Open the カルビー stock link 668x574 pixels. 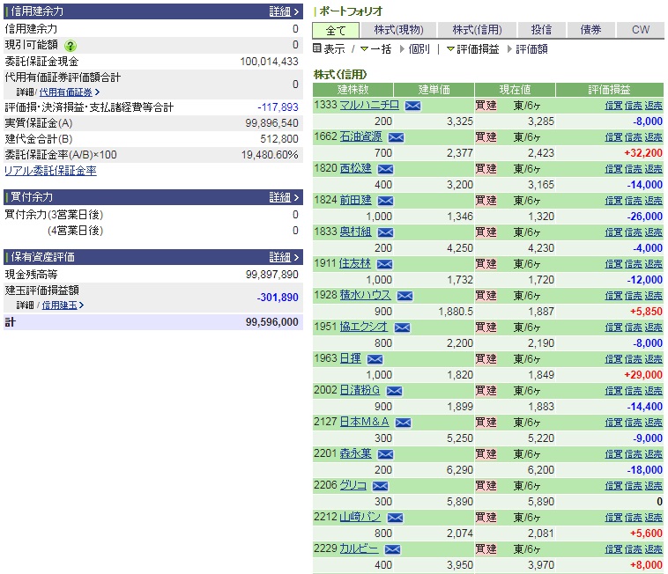pos(359,548)
